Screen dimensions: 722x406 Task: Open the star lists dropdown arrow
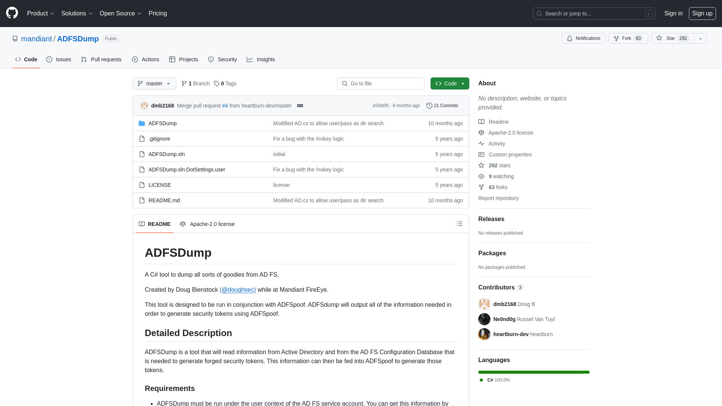701,38
